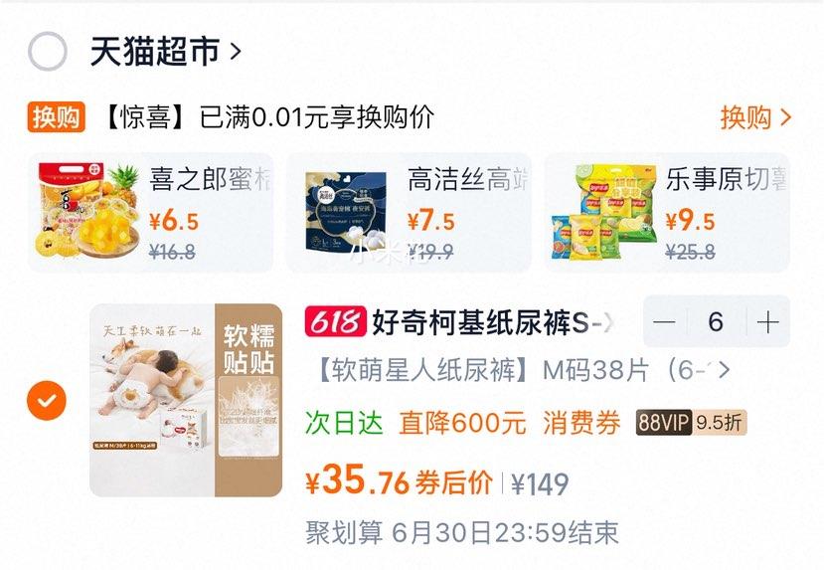Open the 天猫超市 store page chevron
The width and height of the screenshot is (824, 570).
click(236, 51)
